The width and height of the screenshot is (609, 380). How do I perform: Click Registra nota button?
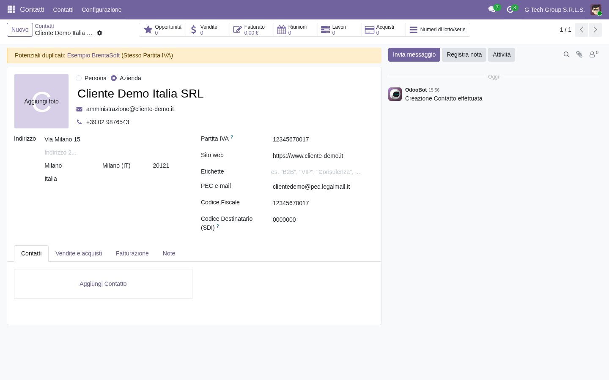(464, 54)
